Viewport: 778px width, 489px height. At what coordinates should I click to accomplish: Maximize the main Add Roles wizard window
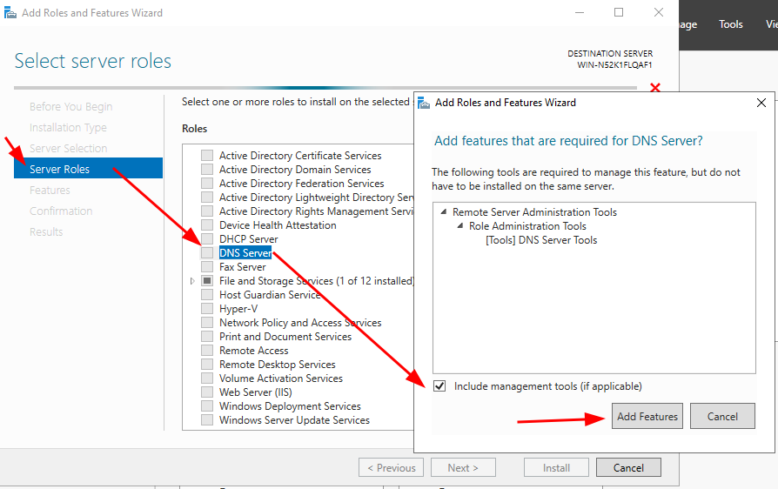(x=619, y=12)
